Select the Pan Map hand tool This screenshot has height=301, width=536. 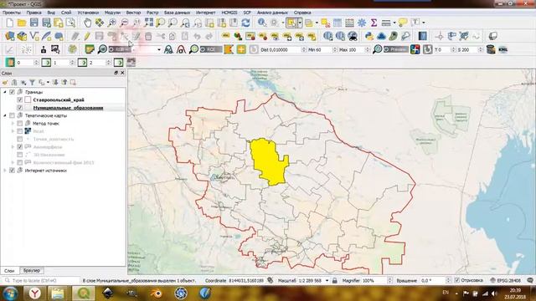click(x=87, y=23)
